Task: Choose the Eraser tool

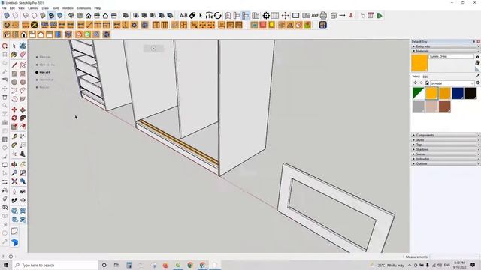Action: pos(23,55)
